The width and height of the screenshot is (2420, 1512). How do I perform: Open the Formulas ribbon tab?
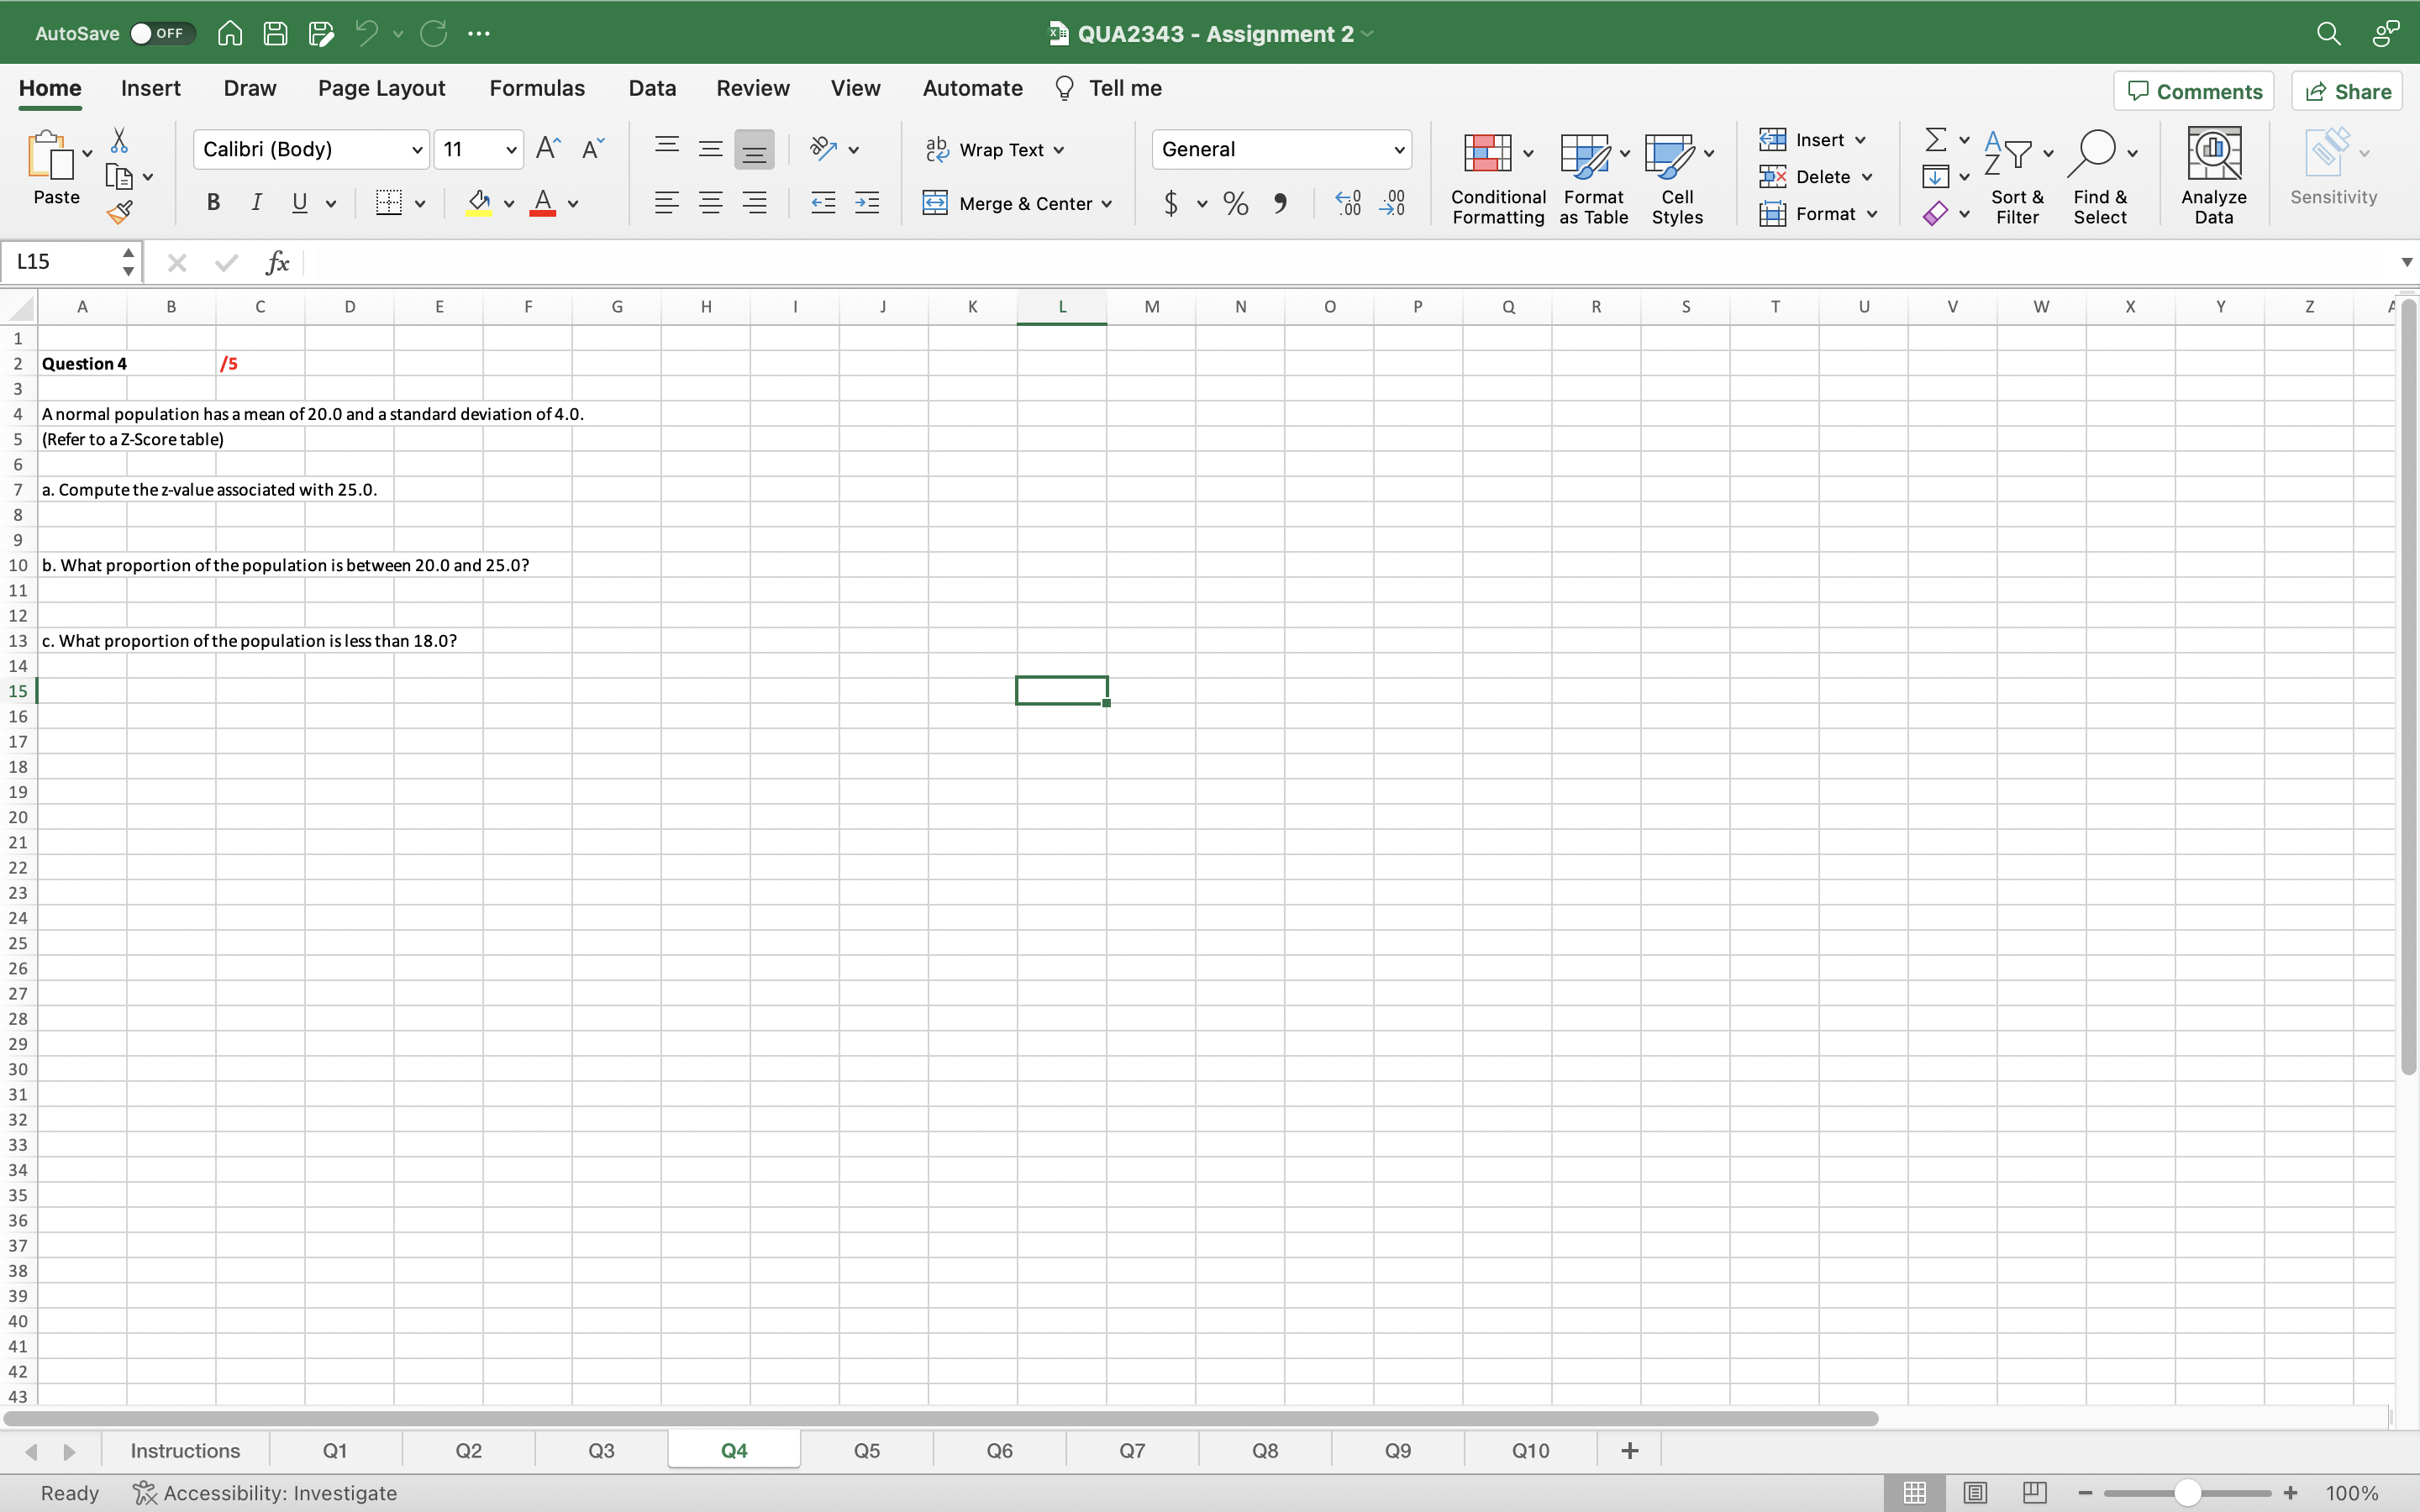(537, 88)
